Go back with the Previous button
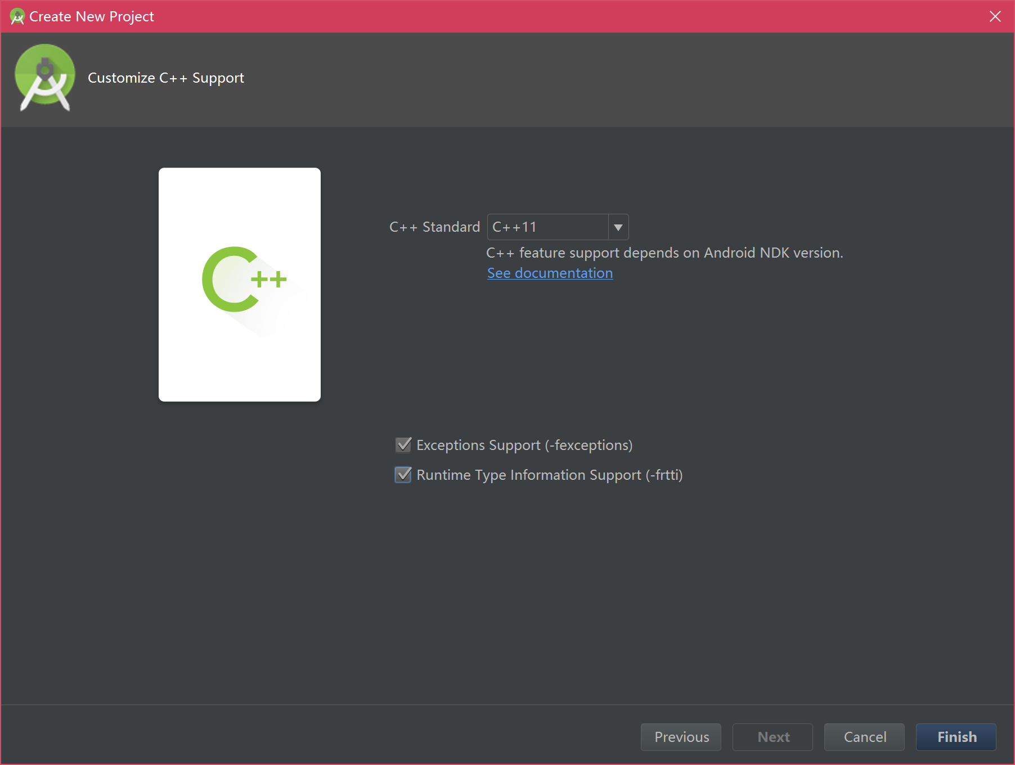 click(681, 737)
